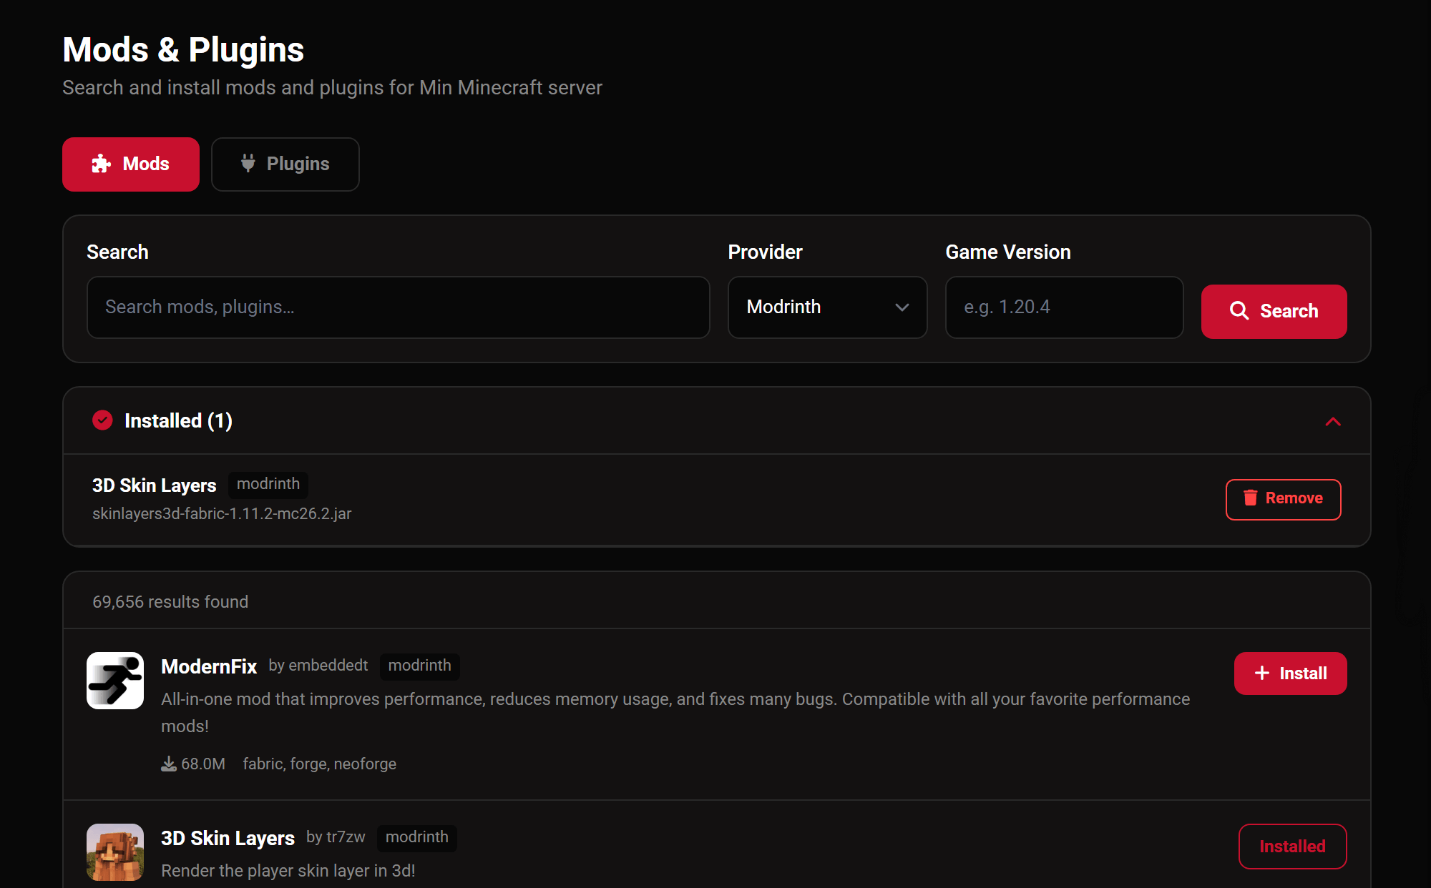Click the Installed (1) section header text

click(x=178, y=420)
